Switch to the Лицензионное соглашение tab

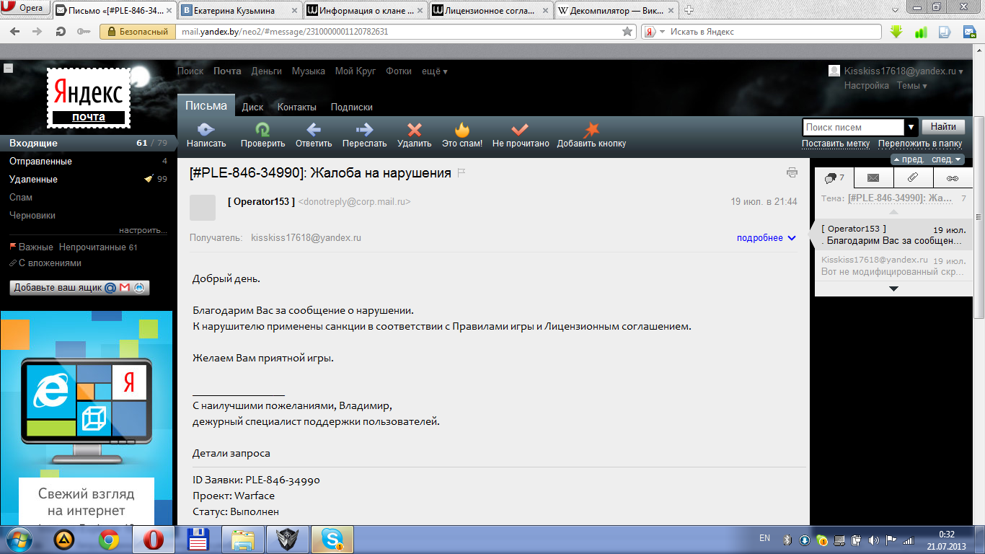[x=491, y=10]
